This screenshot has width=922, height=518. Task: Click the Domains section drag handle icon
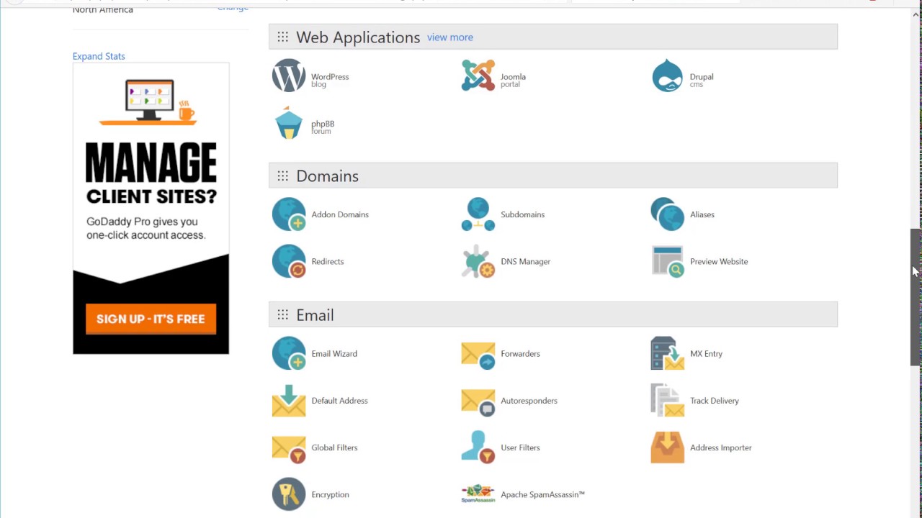(282, 176)
